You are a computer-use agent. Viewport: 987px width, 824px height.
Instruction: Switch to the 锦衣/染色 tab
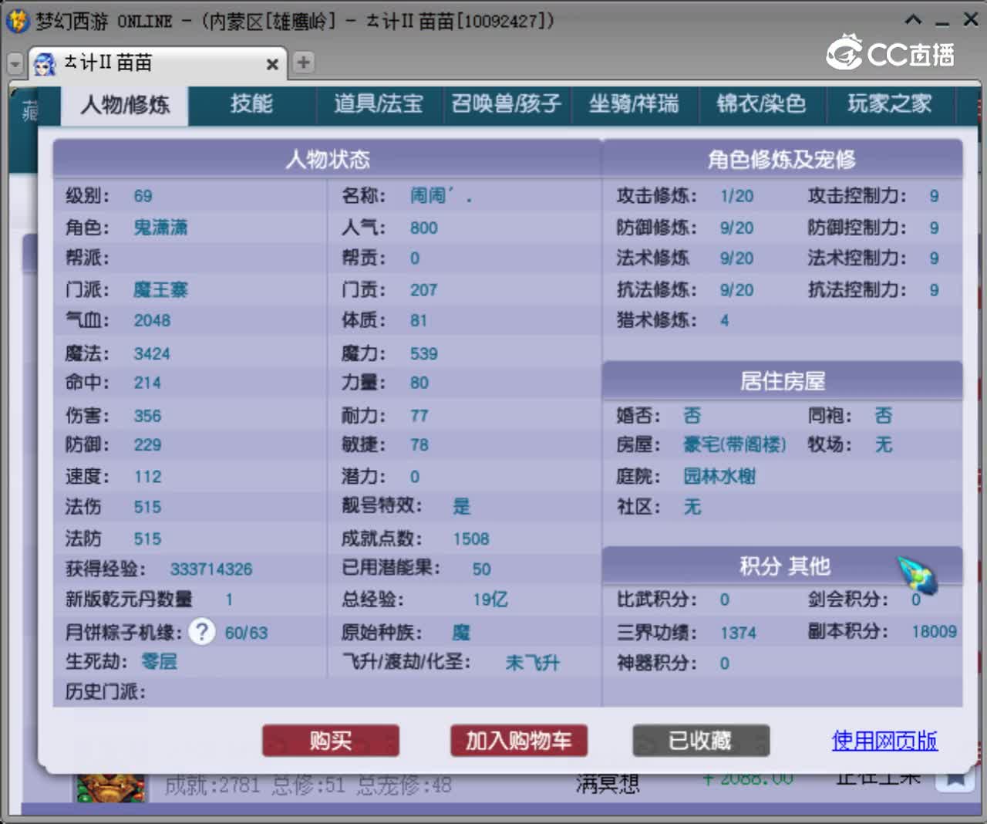(x=762, y=104)
